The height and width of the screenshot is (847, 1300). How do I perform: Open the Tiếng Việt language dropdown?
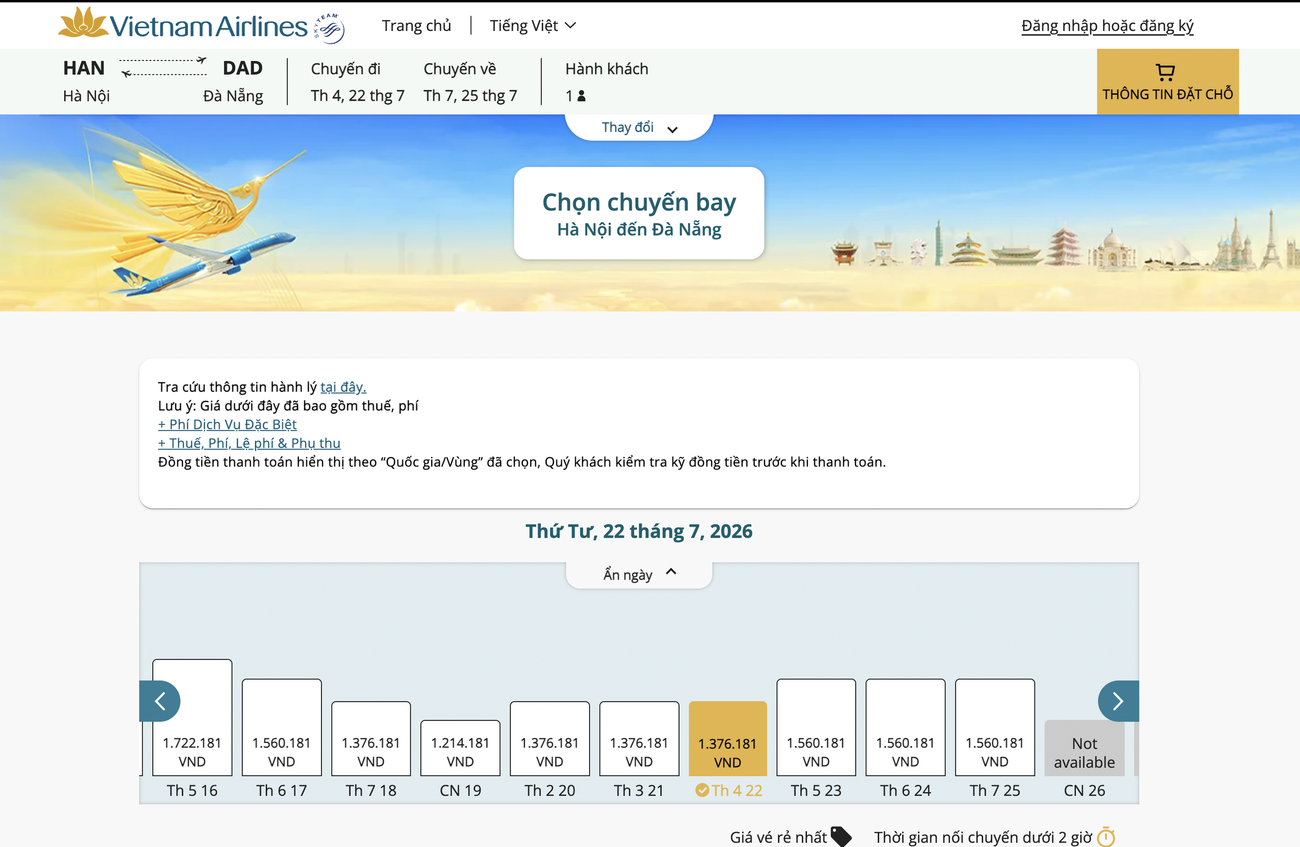pos(533,26)
